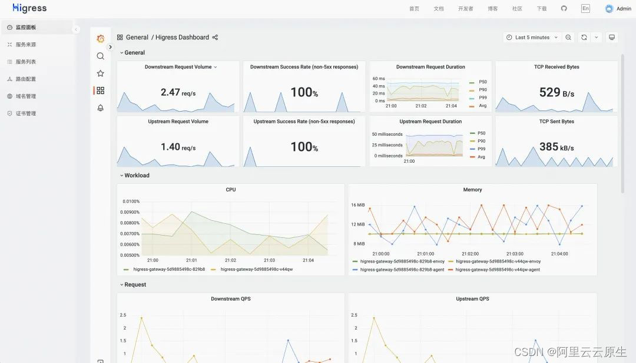This screenshot has width=636, height=363.
Task: Click the 385 kB/s value
Action: [556, 147]
